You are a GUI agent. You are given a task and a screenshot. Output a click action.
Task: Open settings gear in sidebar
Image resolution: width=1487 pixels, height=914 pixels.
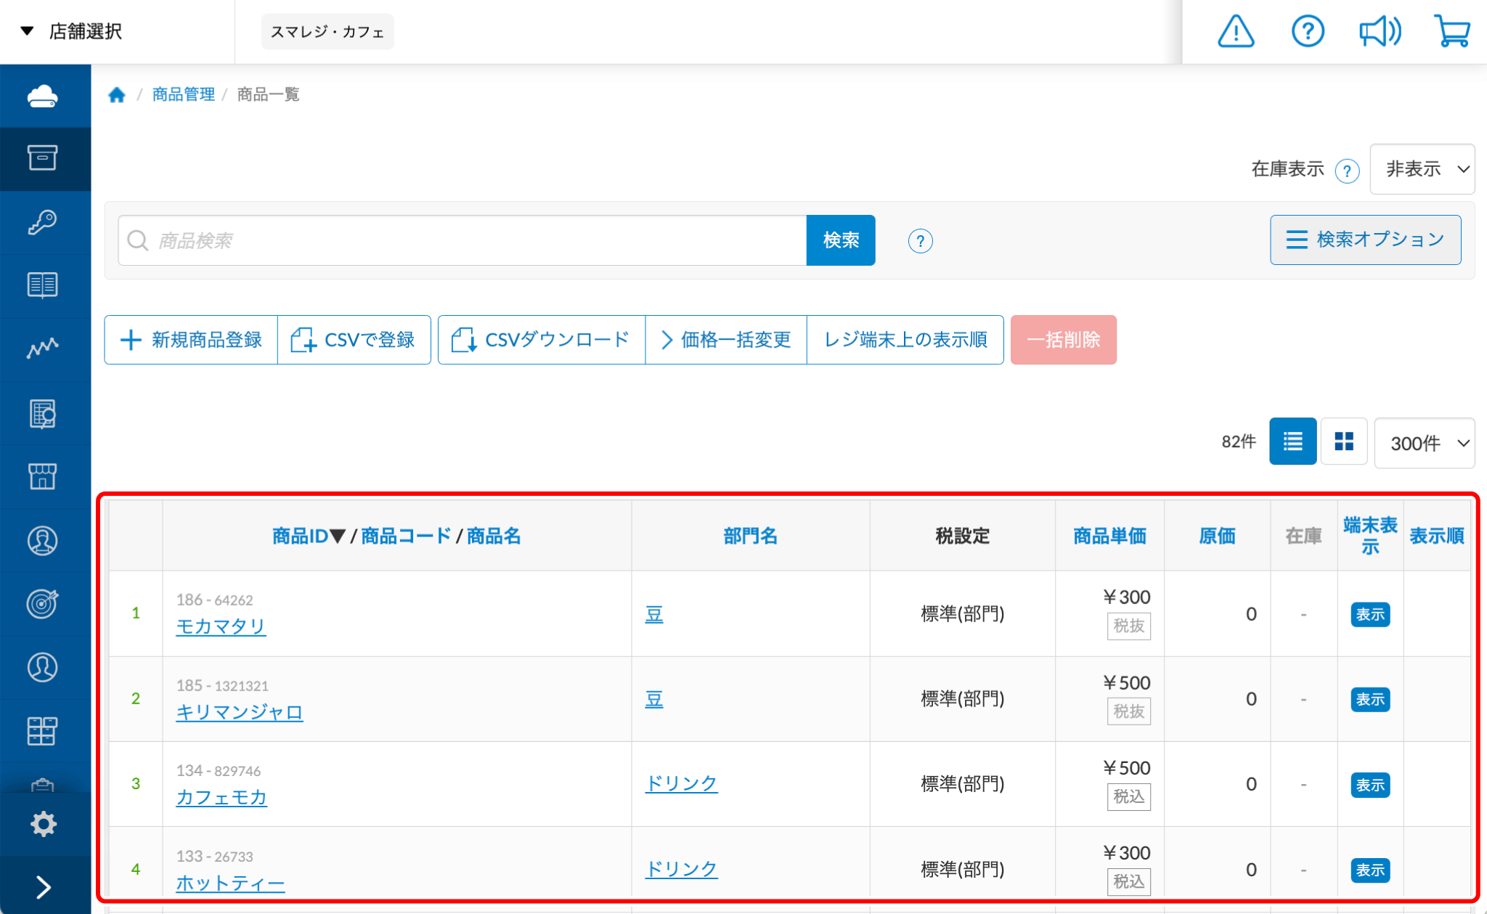[43, 824]
